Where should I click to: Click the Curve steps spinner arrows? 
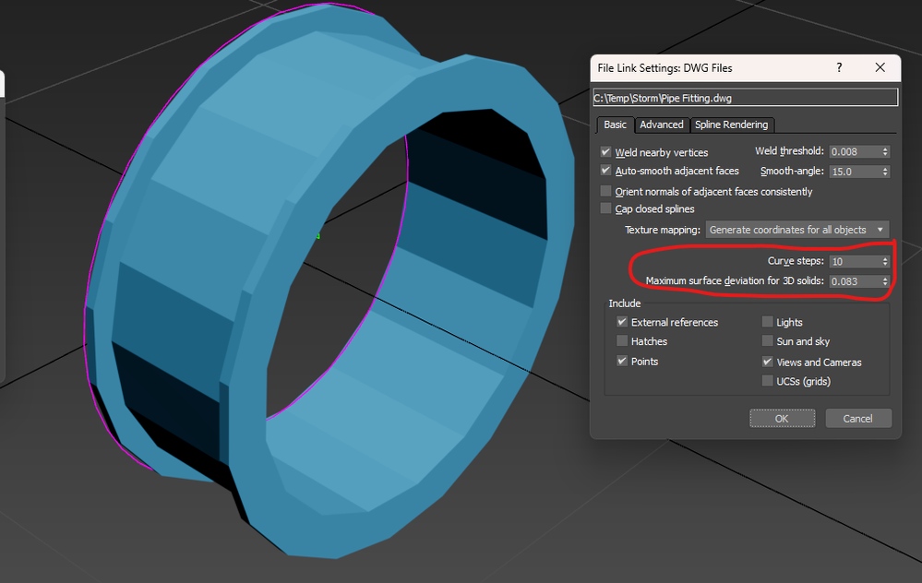[885, 262]
